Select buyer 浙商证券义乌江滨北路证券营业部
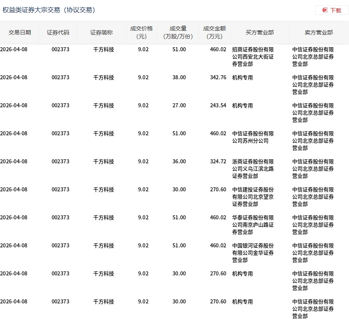This screenshot has height=325, width=349. tap(253, 169)
